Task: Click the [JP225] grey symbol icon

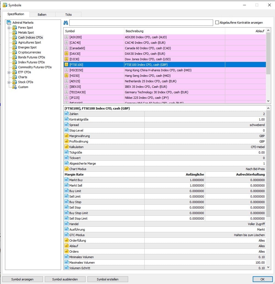Action: [67, 98]
